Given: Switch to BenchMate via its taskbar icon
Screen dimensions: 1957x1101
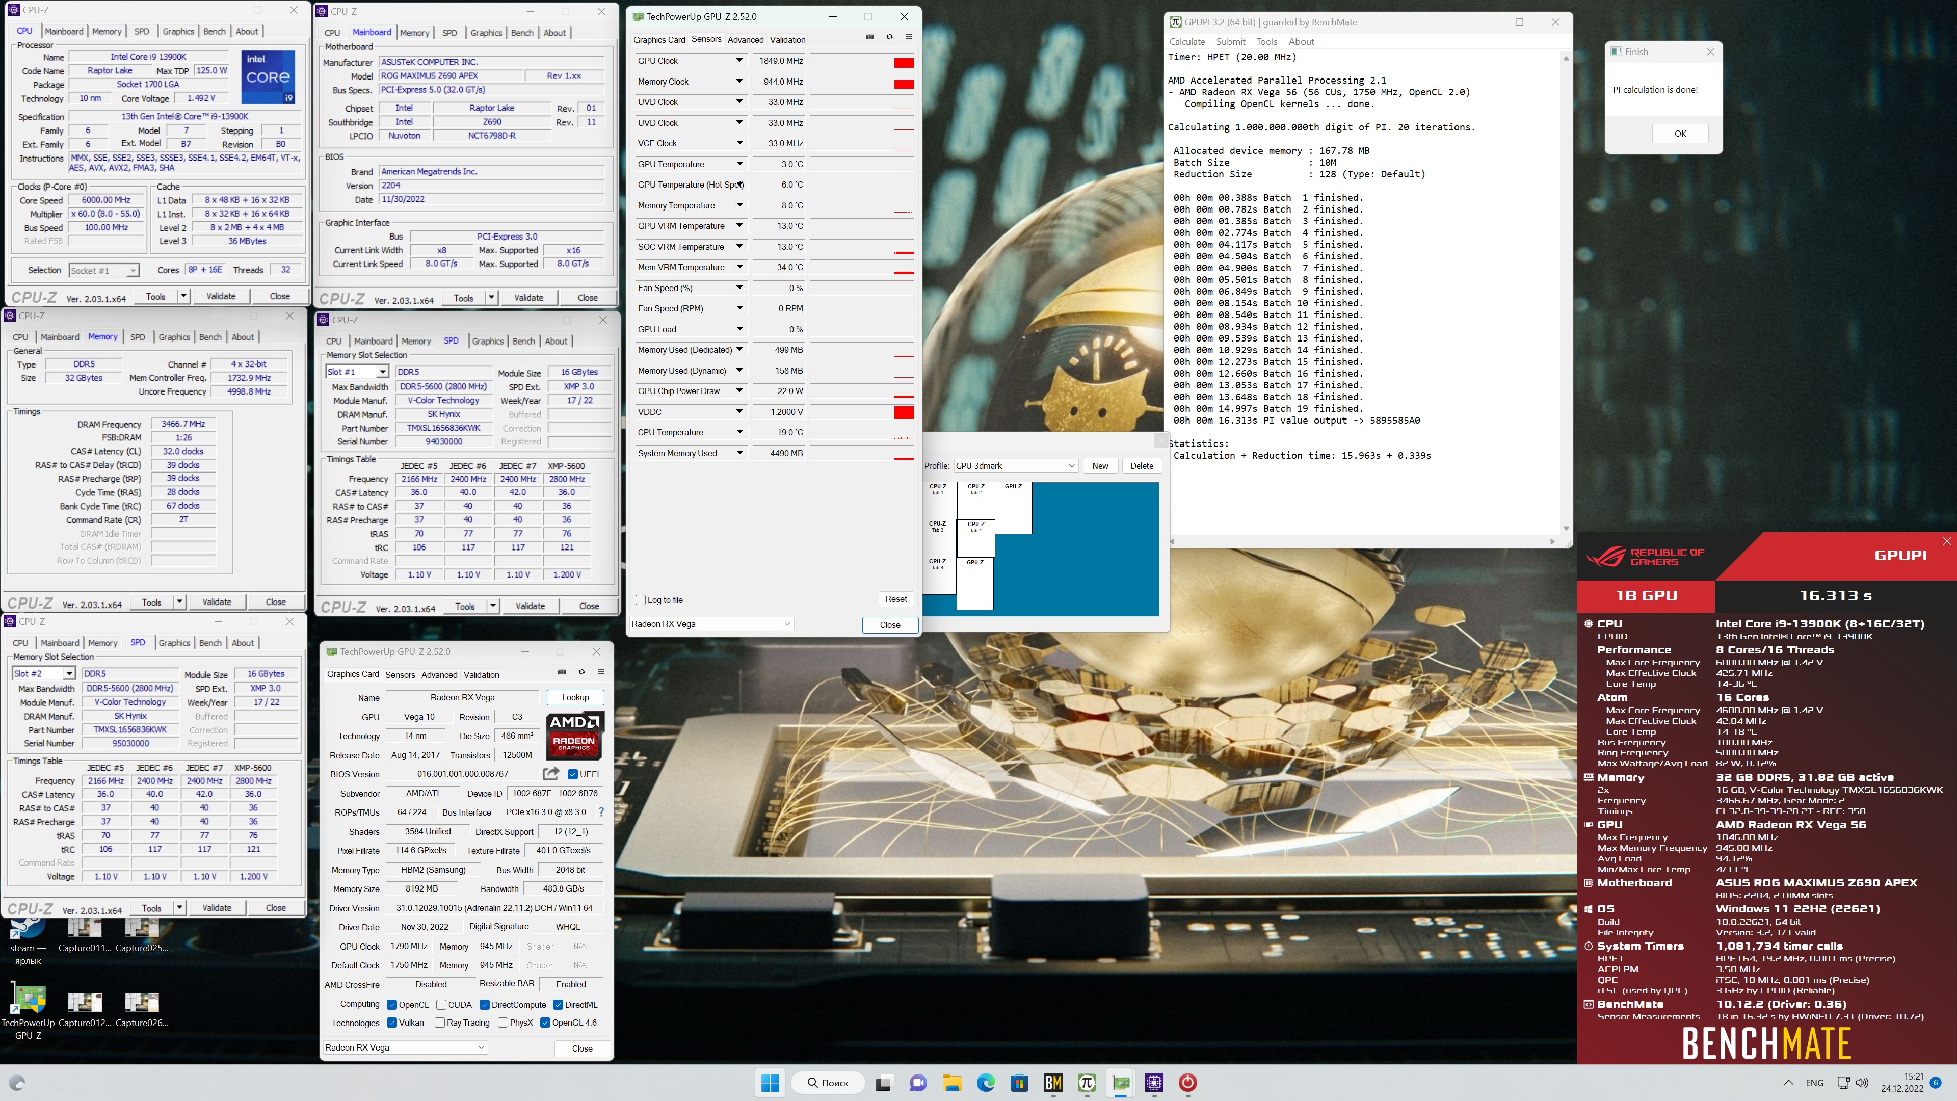Looking at the screenshot, I should click(1053, 1083).
